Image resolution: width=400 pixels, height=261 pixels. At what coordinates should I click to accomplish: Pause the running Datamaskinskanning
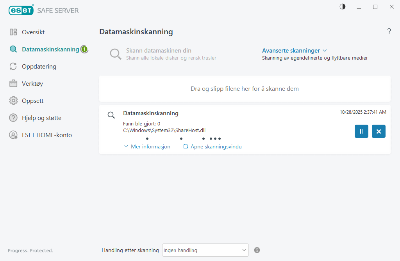(x=361, y=131)
